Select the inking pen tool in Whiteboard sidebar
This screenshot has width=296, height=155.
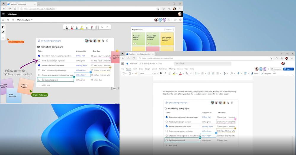click(3, 32)
